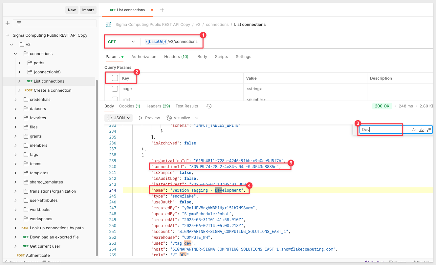This screenshot has width=436, height=265.
Task: Click the sidebar vertical scrollbar
Action: (97, 168)
